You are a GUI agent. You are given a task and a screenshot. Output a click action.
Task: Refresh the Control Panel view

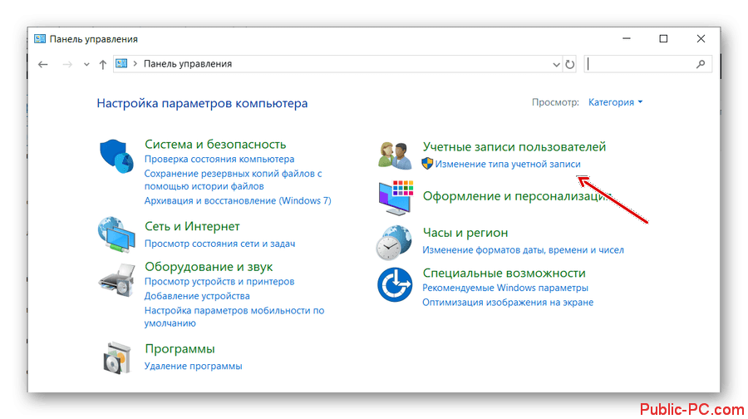pos(569,64)
